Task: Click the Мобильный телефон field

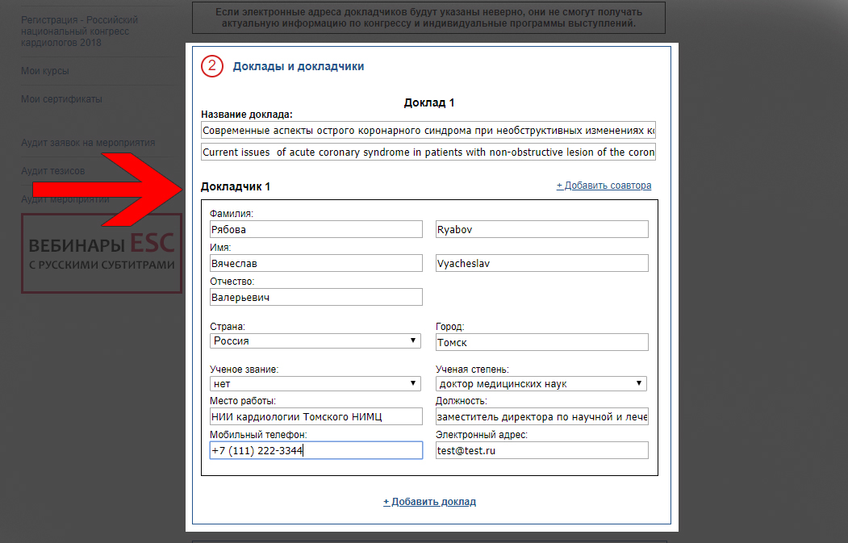Action: tap(315, 450)
